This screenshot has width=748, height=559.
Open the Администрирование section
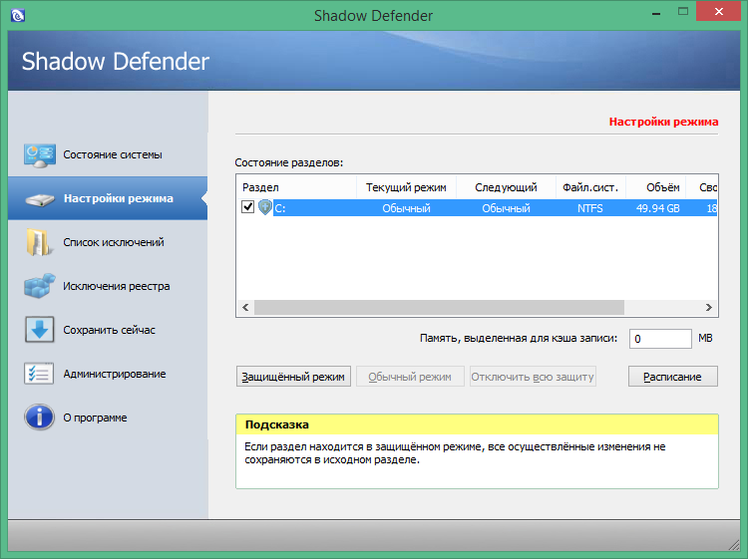(x=108, y=374)
